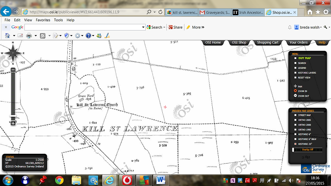Click the command bar Tools gear icon
Image resolution: width=331 pixels, height=186 pixels.
tap(78, 36)
